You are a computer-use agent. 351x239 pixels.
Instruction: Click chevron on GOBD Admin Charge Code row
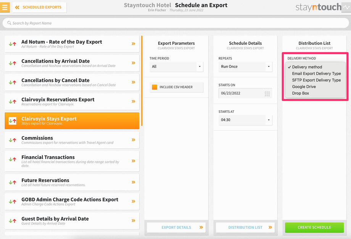(x=134, y=201)
